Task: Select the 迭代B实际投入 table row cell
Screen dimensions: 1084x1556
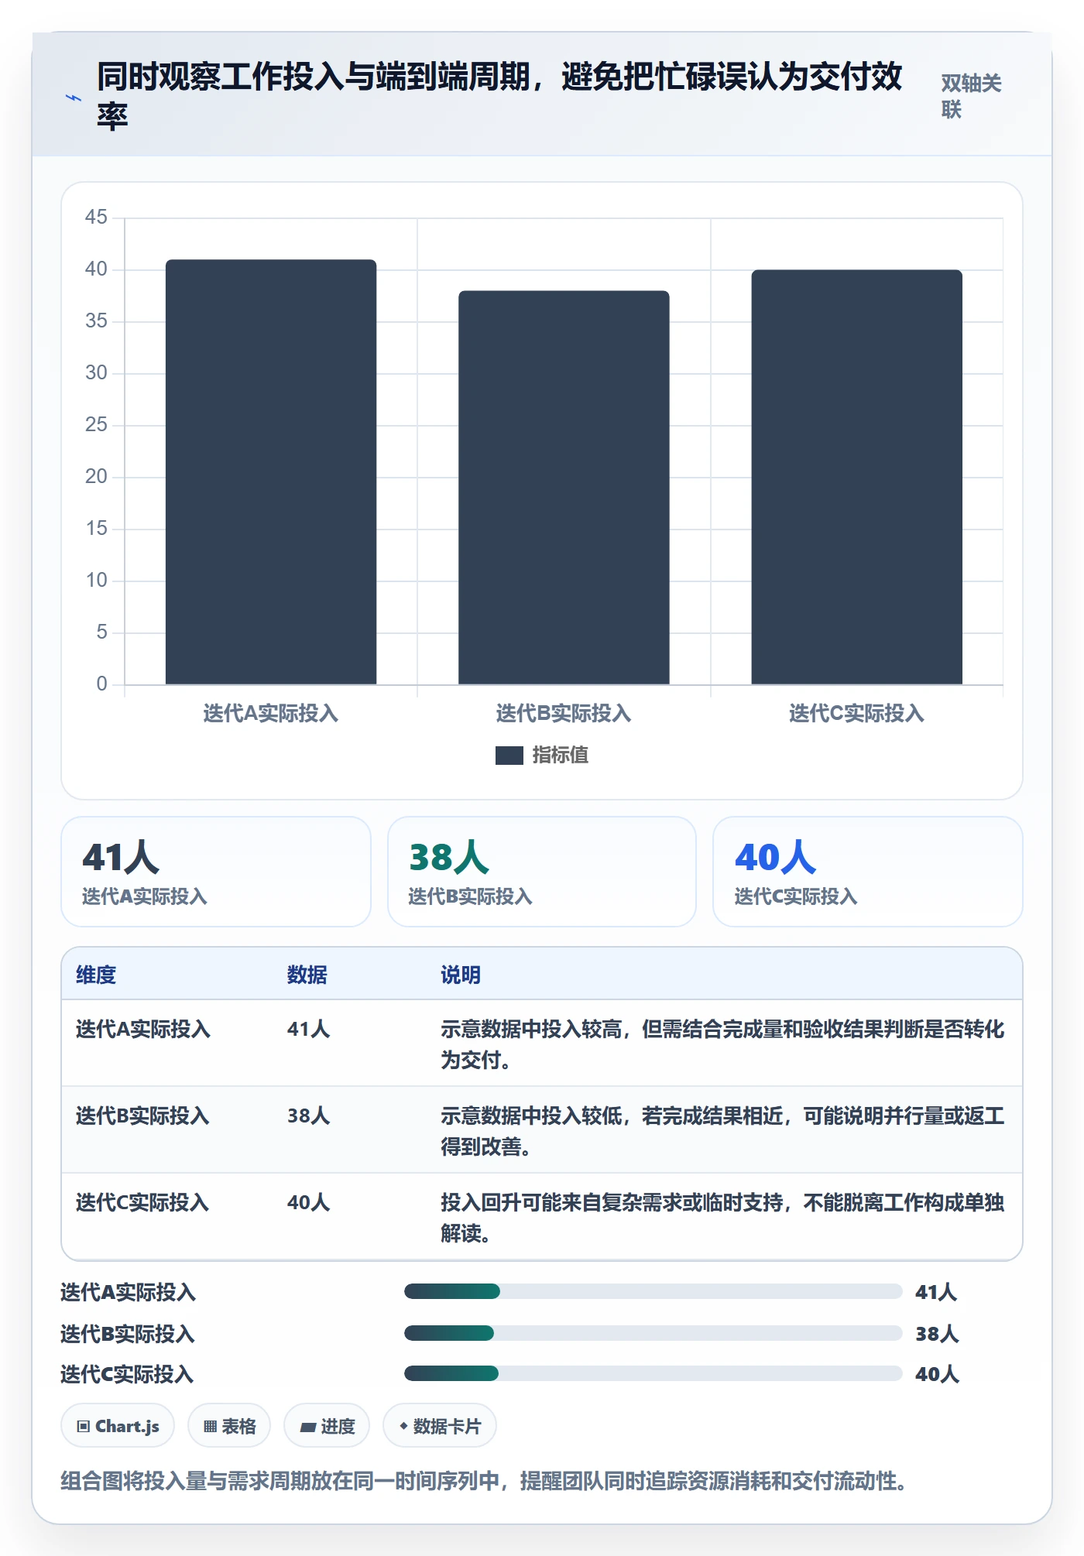Action: click(142, 1116)
